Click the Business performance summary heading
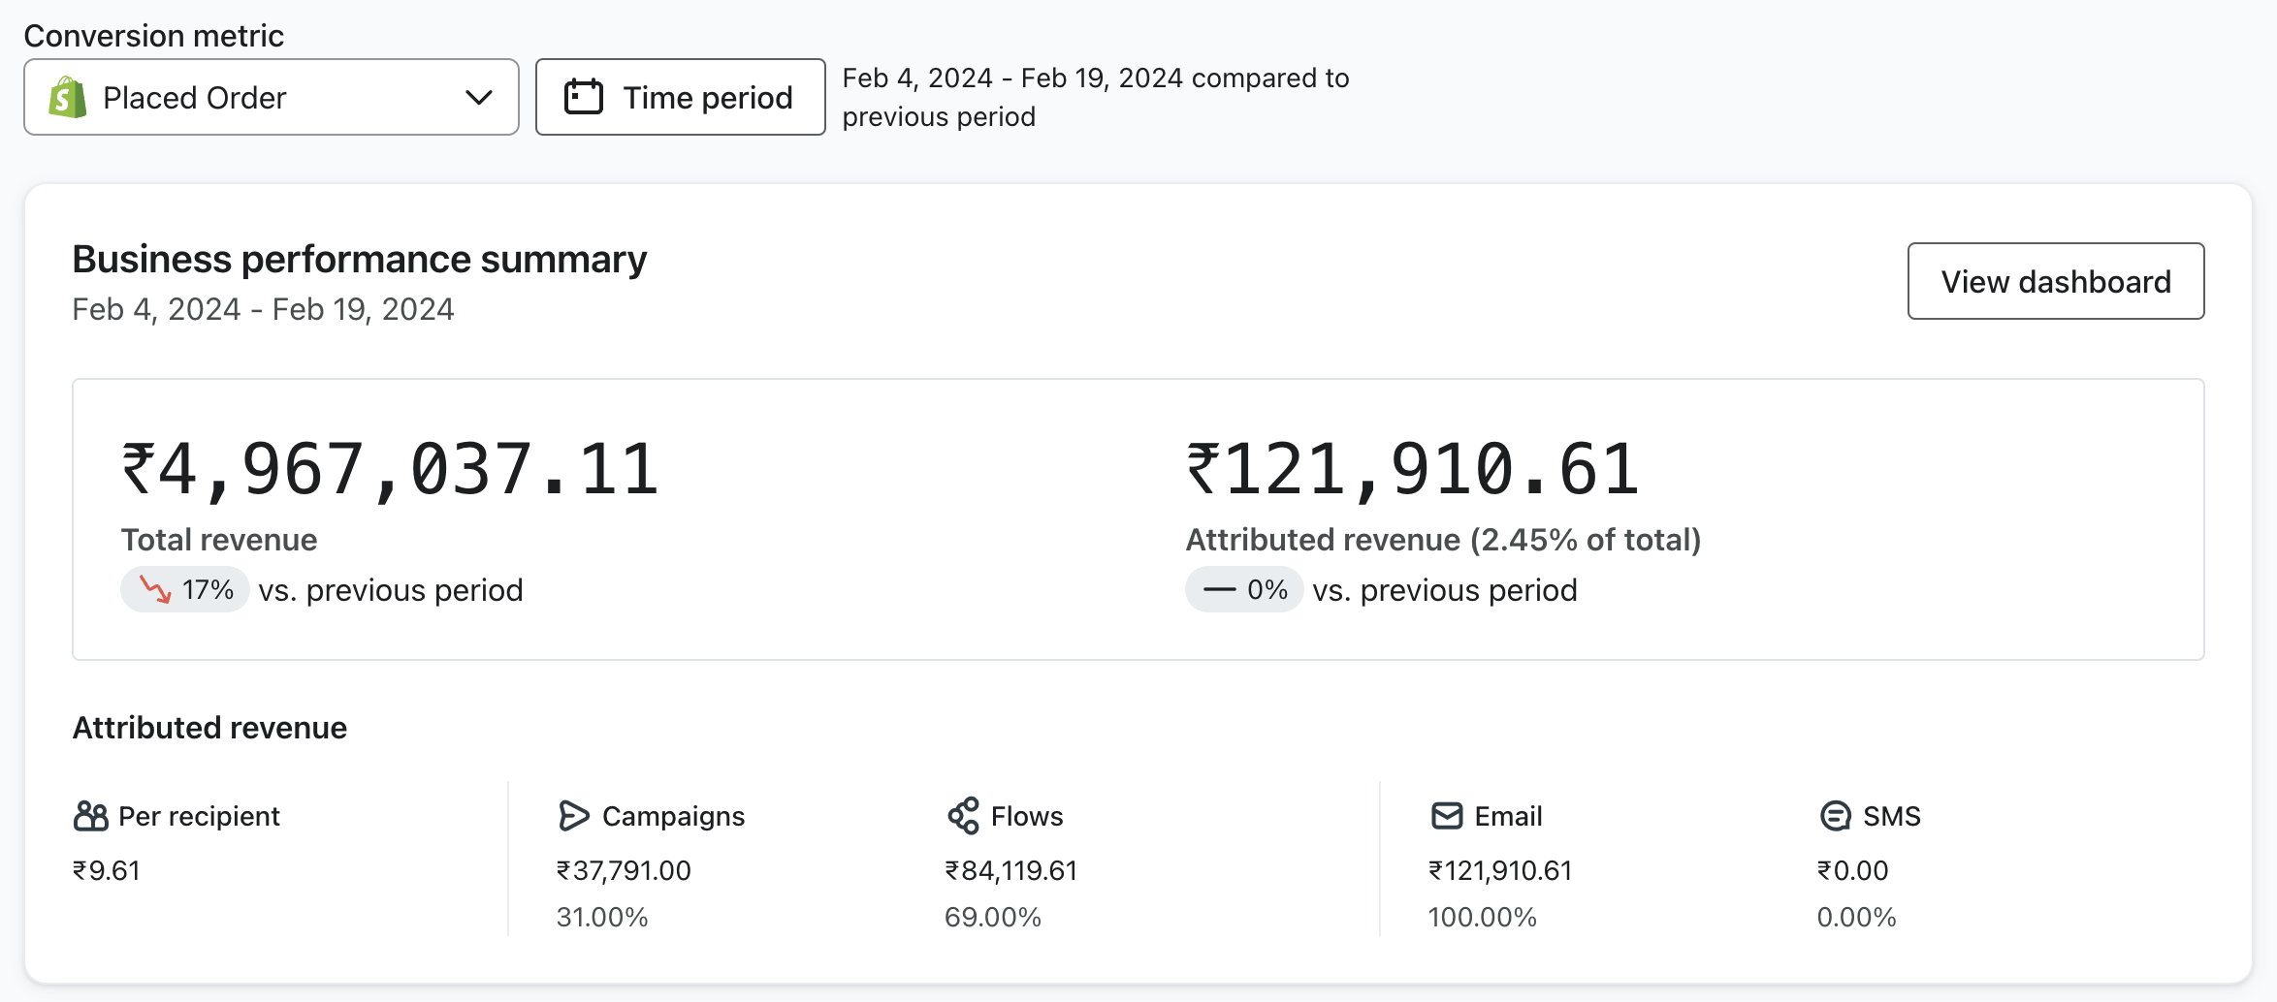The width and height of the screenshot is (2277, 1002). (x=360, y=260)
